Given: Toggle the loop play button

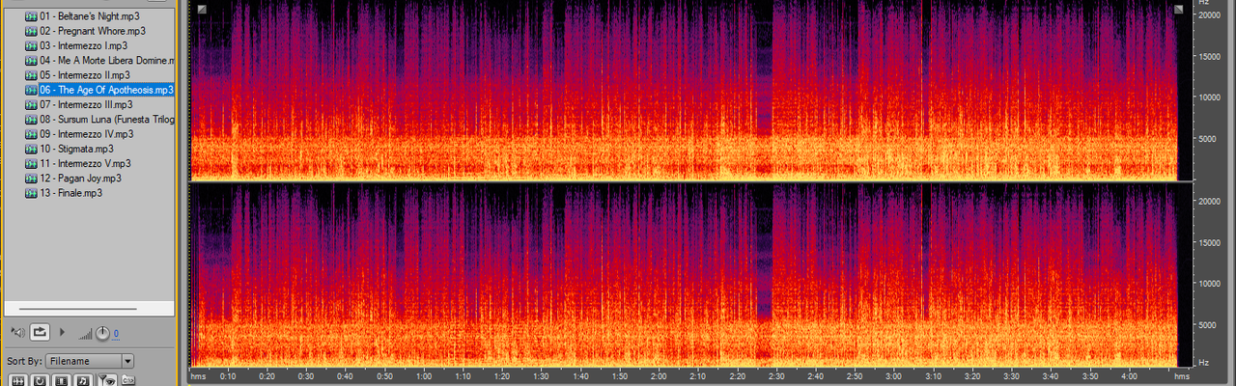Looking at the screenshot, I should 40,332.
